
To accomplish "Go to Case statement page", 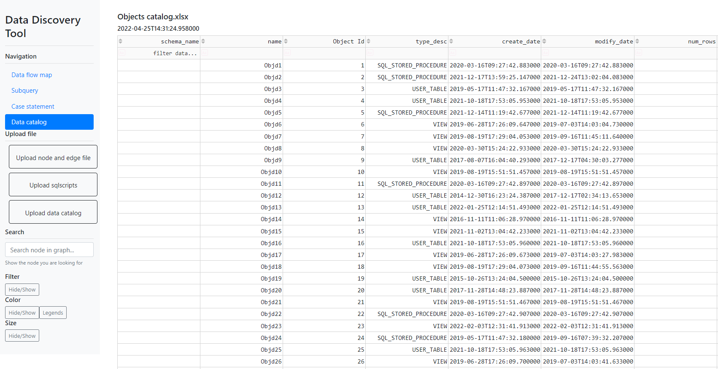I will [33, 107].
